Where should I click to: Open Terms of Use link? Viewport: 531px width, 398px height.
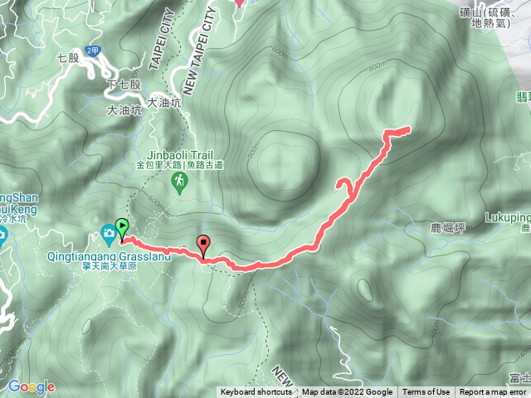(426, 392)
